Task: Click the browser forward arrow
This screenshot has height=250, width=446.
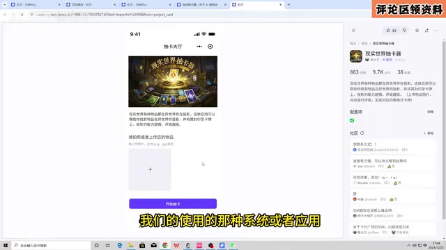Action: tap(13, 15)
